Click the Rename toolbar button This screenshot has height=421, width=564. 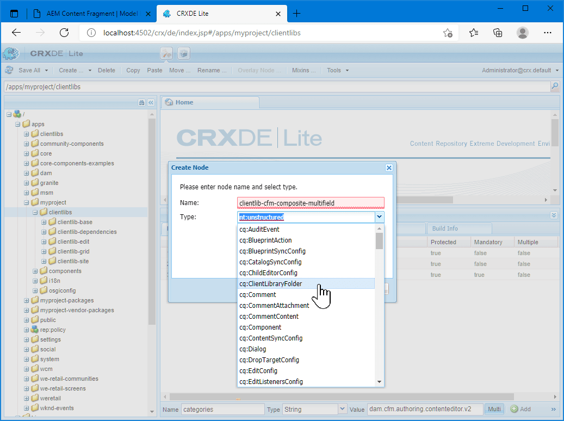pos(212,71)
